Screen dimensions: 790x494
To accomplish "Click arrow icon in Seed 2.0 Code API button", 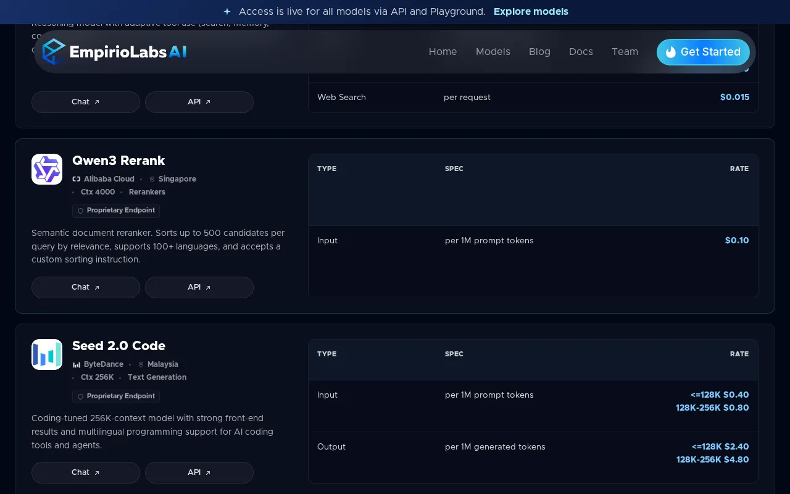I will point(208,472).
